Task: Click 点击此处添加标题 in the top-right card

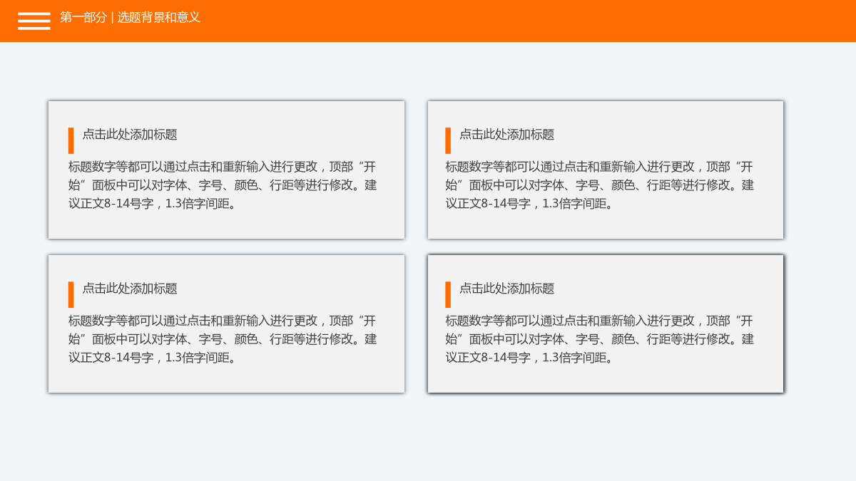Action: click(506, 135)
